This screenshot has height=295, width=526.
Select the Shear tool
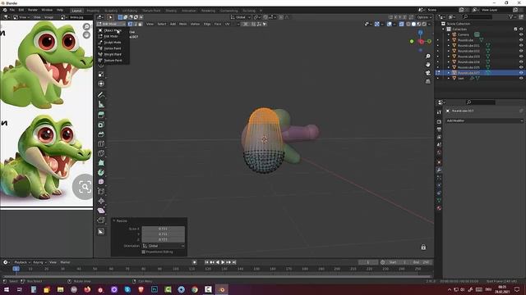point(101,211)
